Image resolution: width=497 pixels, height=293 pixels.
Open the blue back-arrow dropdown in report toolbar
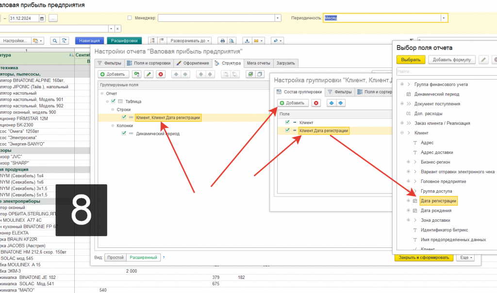click(x=277, y=41)
